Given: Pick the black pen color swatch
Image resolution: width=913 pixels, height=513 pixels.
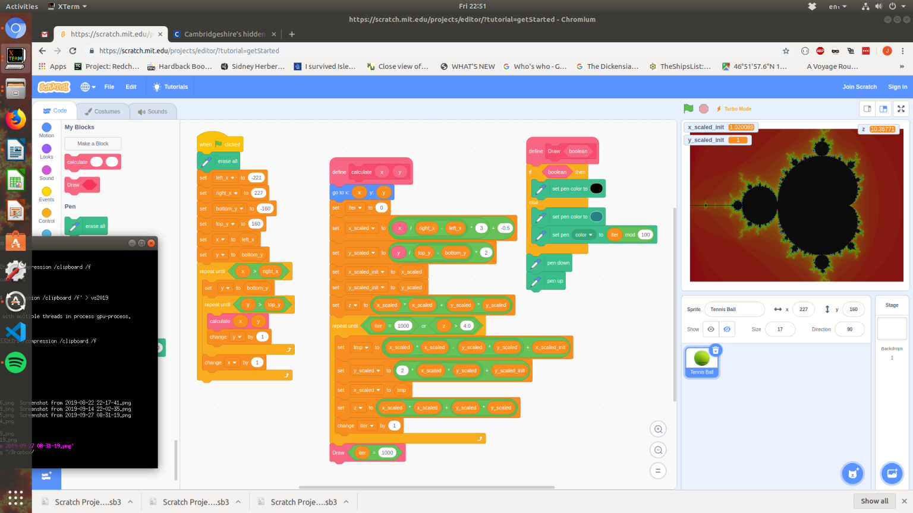Looking at the screenshot, I should 596,189.
